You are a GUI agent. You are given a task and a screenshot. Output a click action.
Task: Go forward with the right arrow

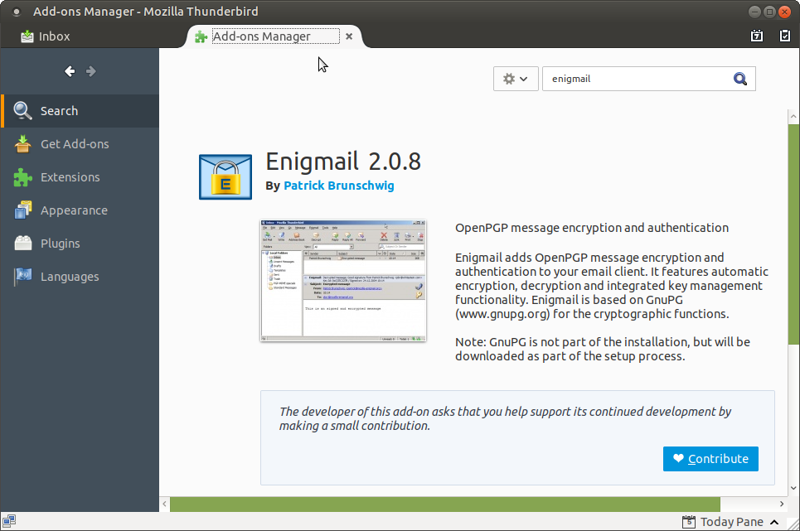[91, 71]
